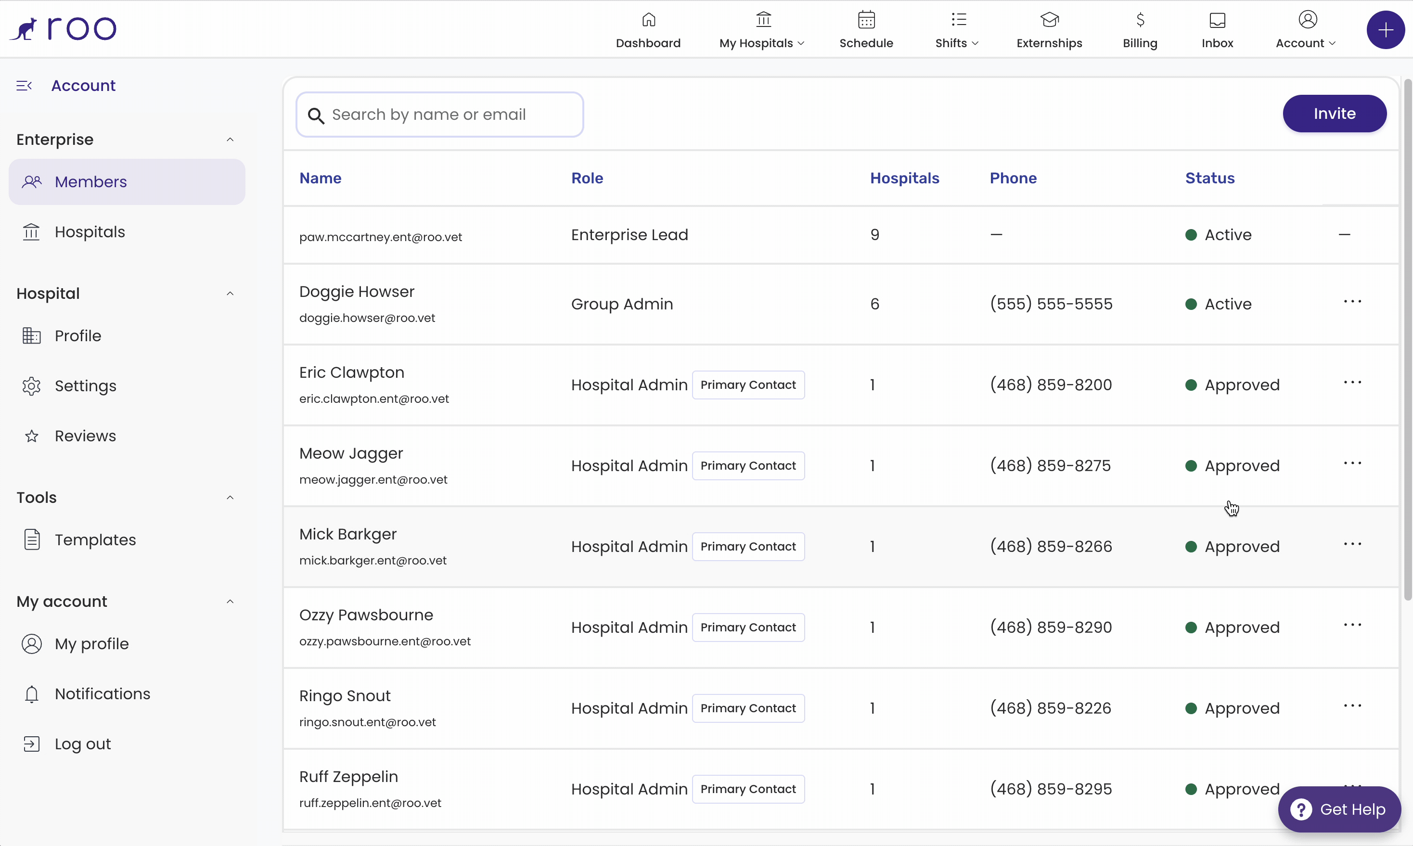The width and height of the screenshot is (1413, 846).
Task: Click the Reviews star icon
Action: (x=31, y=436)
